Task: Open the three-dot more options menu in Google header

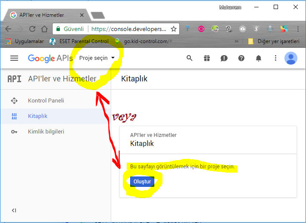Action: click(x=275, y=58)
